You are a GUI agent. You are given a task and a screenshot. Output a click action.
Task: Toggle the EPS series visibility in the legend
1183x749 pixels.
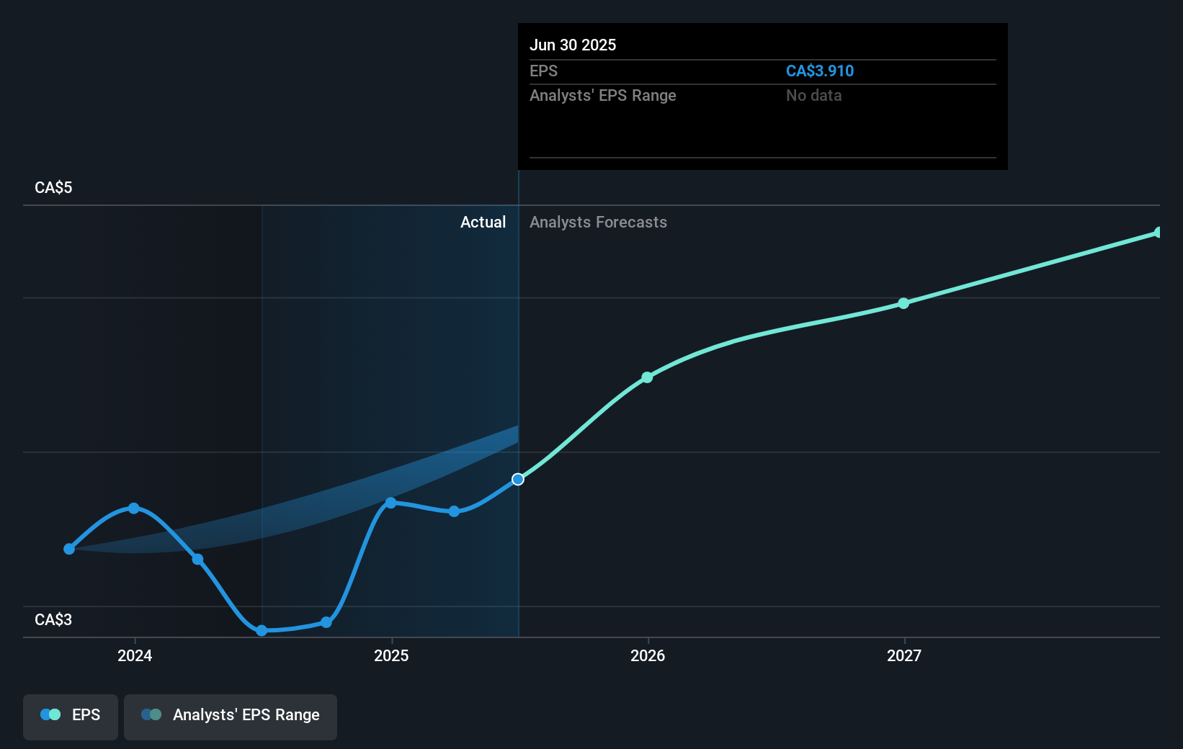(70, 715)
